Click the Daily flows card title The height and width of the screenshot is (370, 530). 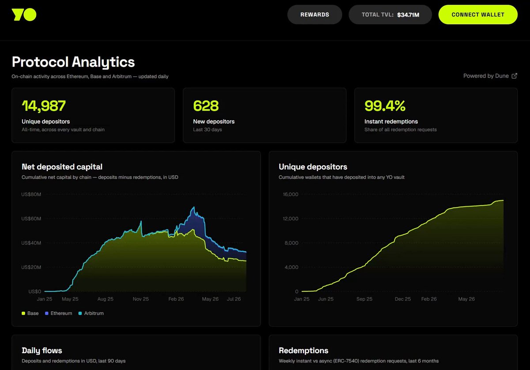[x=42, y=351]
